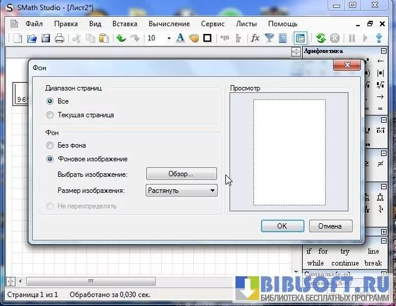Click the fx insert function icon
396x306 pixels.
click(x=255, y=38)
